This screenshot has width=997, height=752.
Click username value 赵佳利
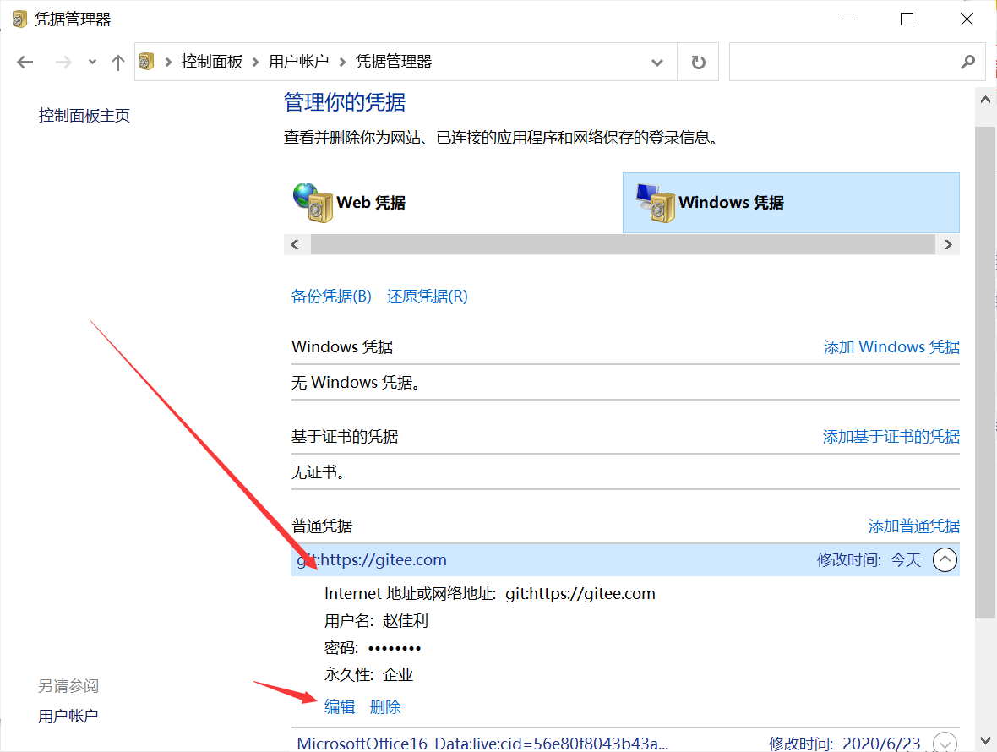point(406,621)
